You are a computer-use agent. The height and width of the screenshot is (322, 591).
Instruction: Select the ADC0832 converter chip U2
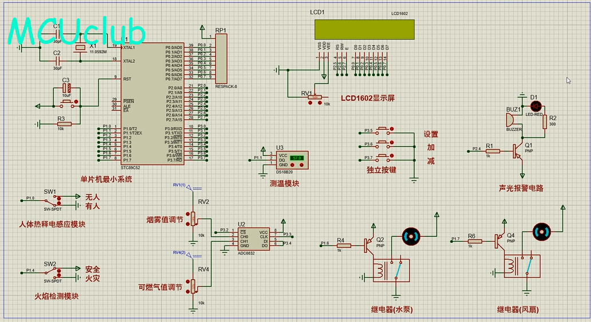(254, 238)
